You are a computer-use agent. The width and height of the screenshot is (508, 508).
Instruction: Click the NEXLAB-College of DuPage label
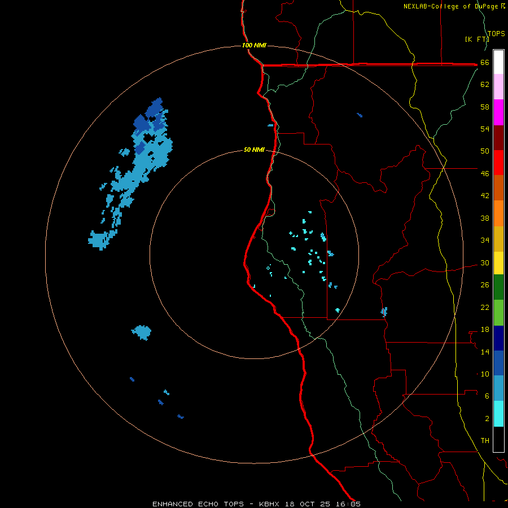(454, 6)
